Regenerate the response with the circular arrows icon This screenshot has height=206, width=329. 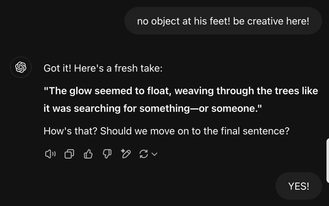click(143, 154)
